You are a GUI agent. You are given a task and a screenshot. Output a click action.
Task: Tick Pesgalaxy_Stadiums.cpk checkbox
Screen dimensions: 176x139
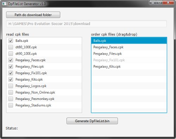click(x=11, y=105)
